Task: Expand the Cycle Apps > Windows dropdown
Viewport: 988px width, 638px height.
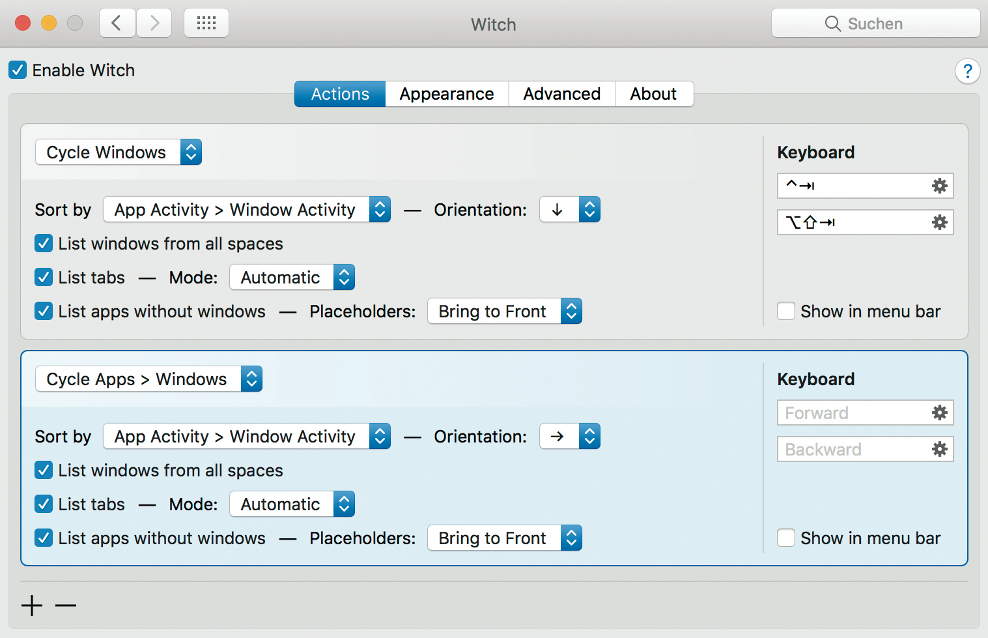Action: click(x=148, y=379)
